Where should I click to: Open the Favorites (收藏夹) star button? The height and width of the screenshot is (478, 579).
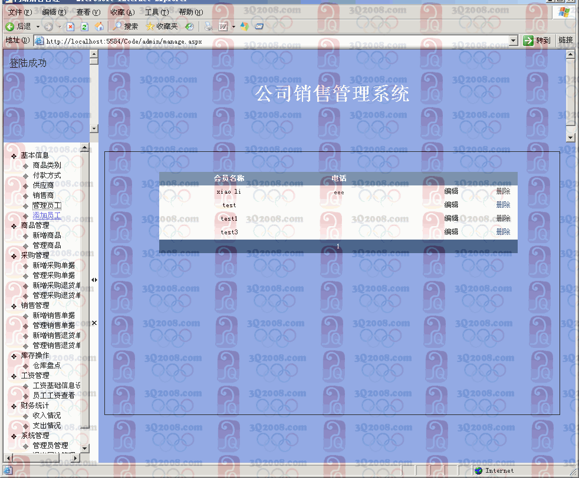pyautogui.click(x=162, y=26)
